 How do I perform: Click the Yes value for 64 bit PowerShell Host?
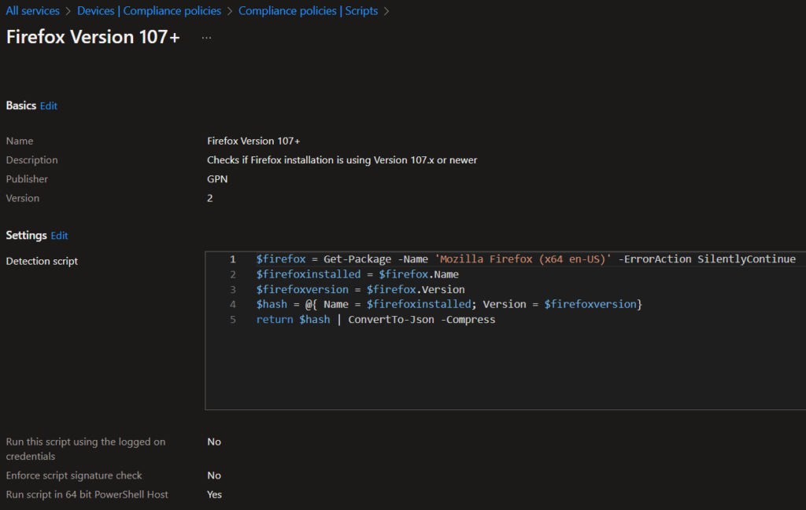[215, 494]
